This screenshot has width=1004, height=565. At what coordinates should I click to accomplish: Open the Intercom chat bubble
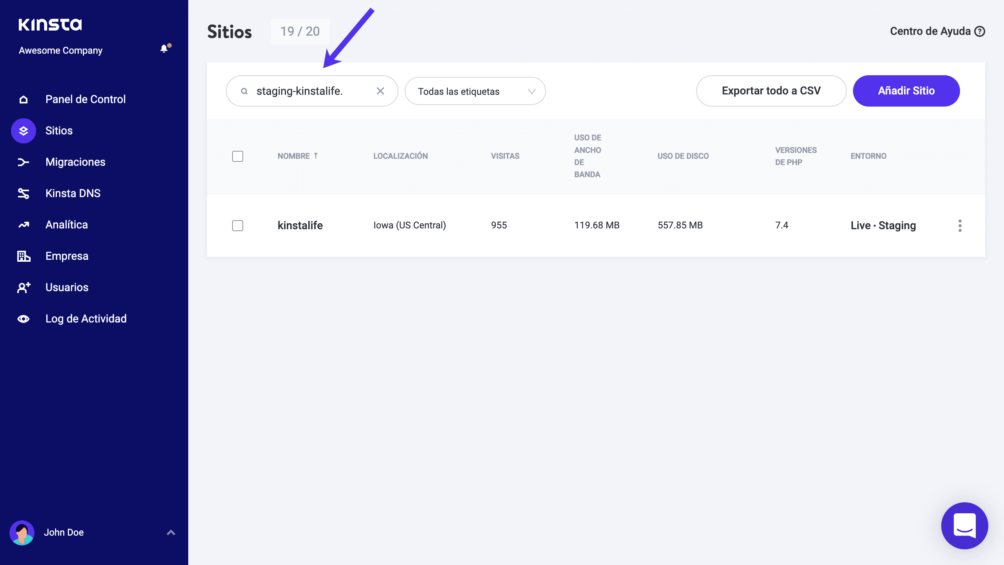point(964,525)
